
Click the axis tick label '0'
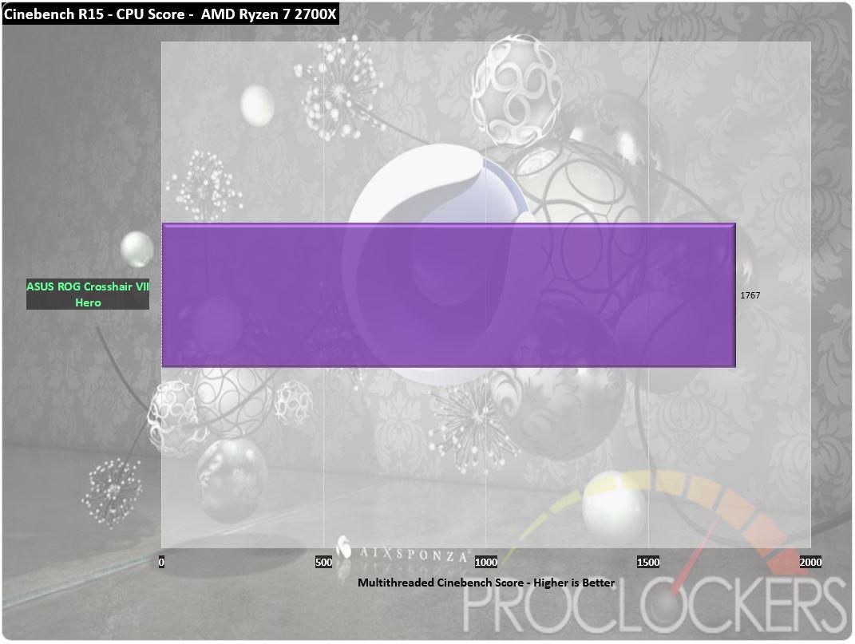tap(161, 563)
